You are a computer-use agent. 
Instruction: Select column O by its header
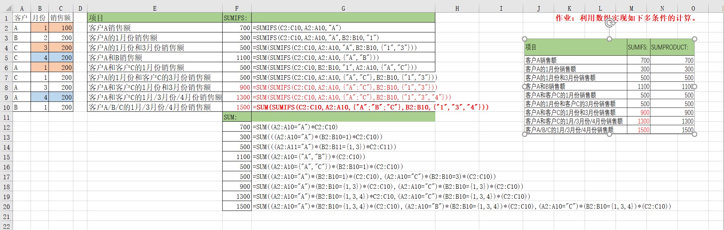[693, 8]
